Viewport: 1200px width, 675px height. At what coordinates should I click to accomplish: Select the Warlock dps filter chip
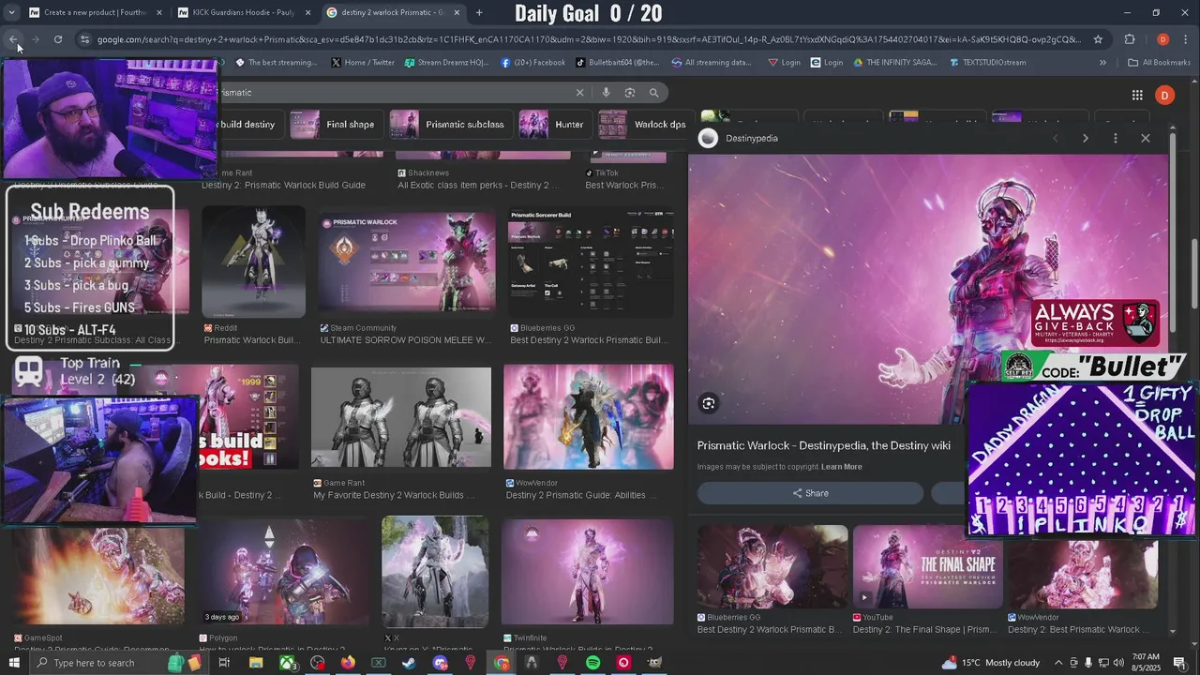(x=644, y=124)
